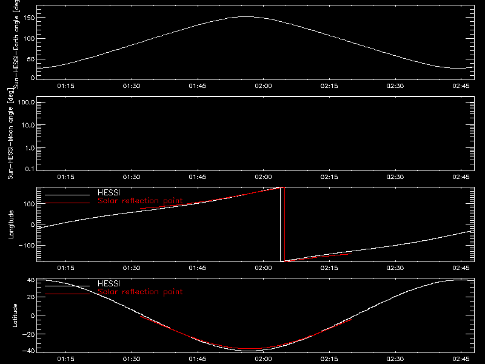Pick 02:30 label under the Moon angle plot
485x364 pixels.
point(395,177)
